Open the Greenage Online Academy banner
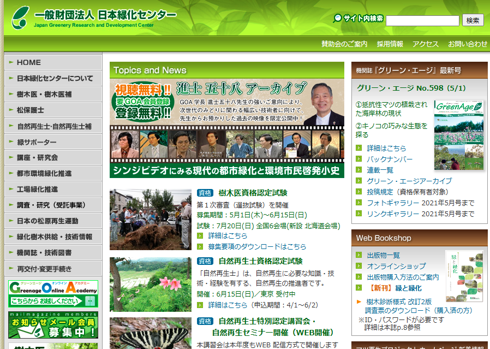This screenshot has width=490, height=349. (53, 294)
